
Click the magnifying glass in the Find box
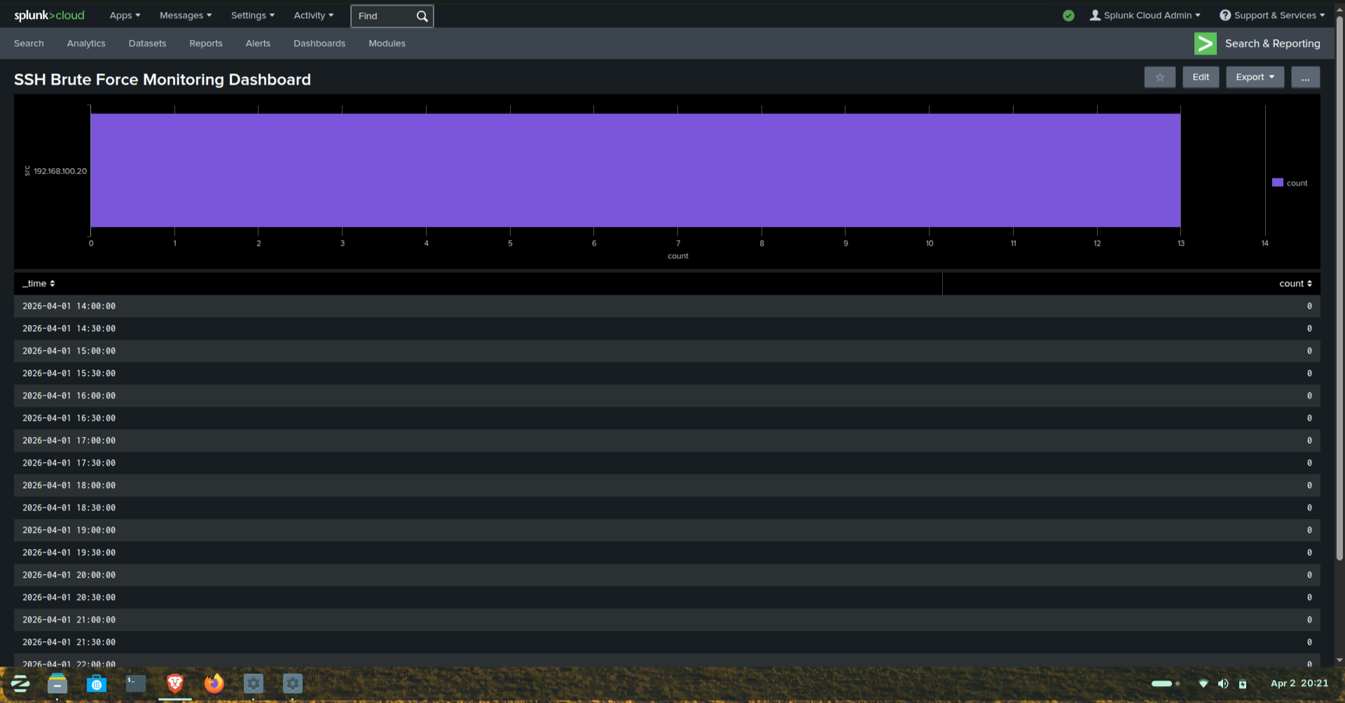coord(422,15)
